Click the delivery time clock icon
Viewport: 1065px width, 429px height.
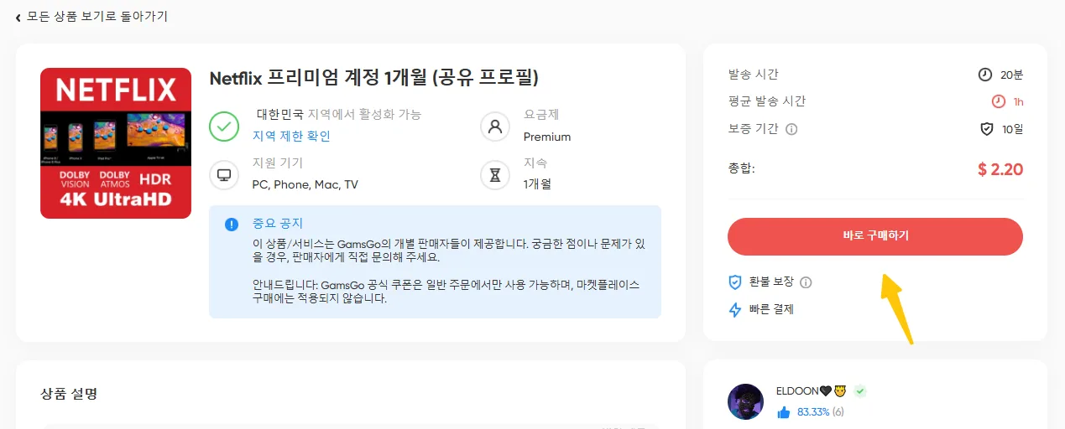coord(985,75)
